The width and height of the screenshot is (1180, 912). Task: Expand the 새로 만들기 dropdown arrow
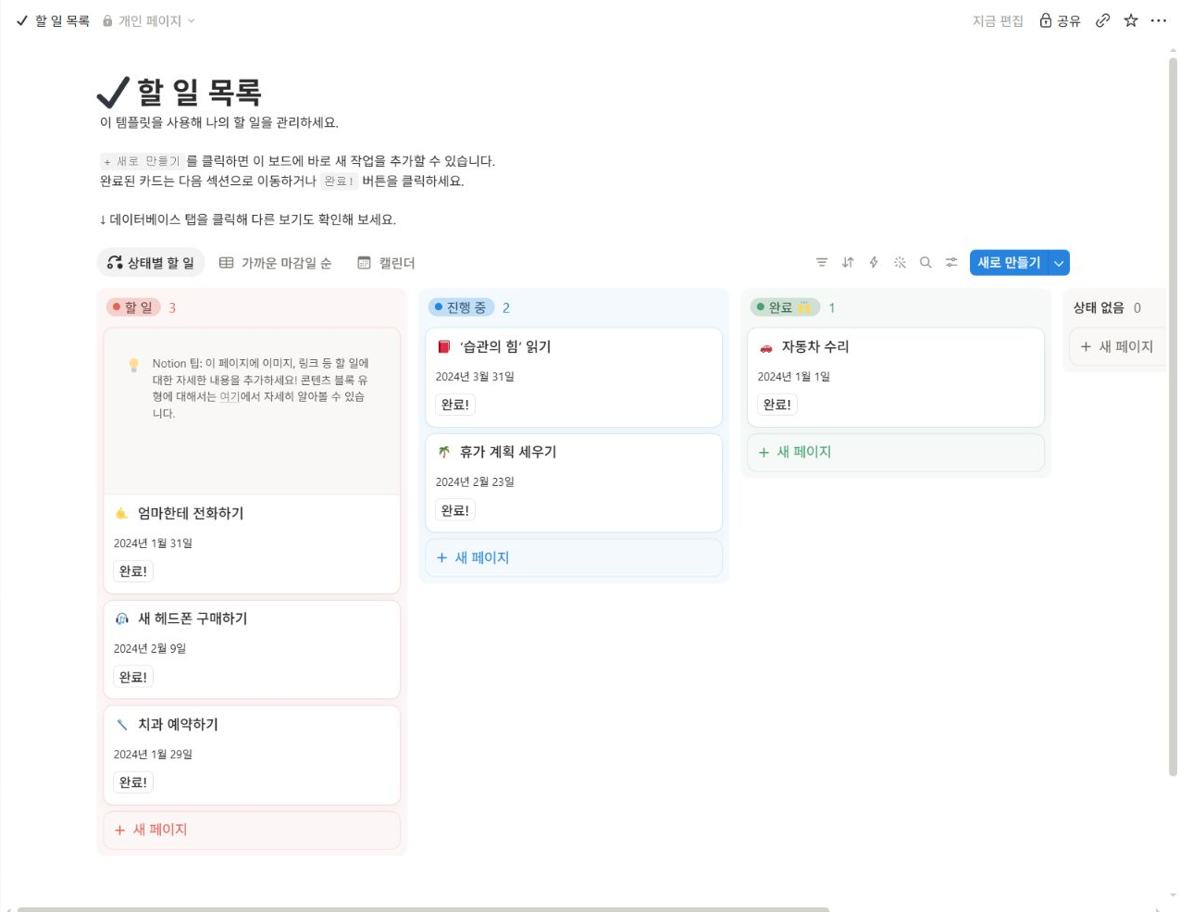click(x=1059, y=263)
